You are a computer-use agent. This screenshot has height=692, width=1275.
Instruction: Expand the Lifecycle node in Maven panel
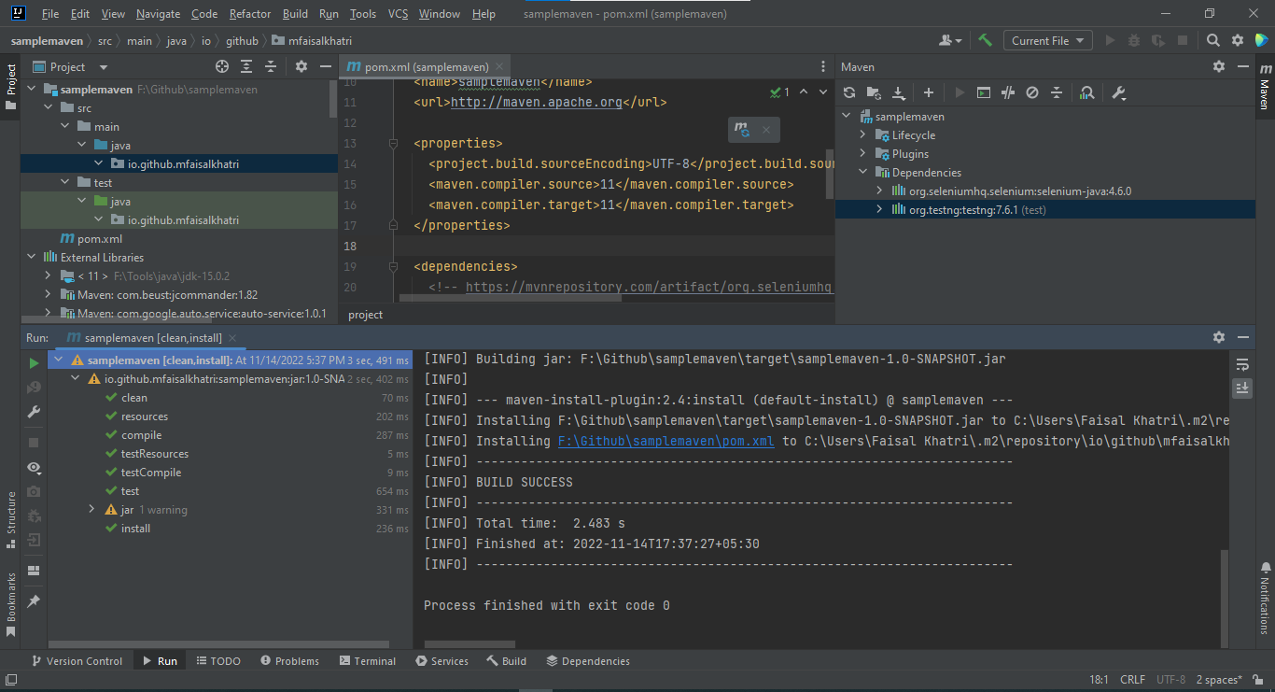[x=863, y=135]
